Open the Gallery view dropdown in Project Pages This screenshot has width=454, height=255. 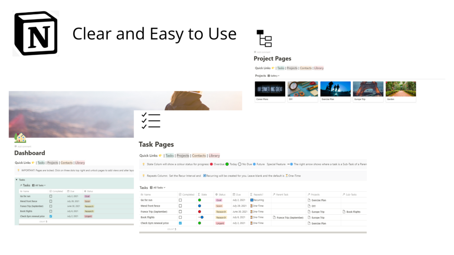[x=274, y=76]
